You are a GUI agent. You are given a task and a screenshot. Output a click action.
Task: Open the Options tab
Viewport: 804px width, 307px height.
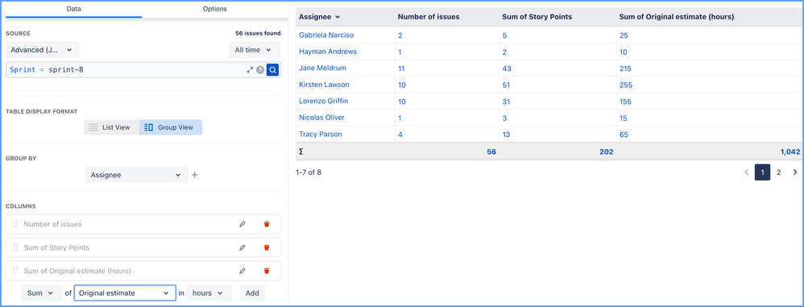pyautogui.click(x=215, y=9)
